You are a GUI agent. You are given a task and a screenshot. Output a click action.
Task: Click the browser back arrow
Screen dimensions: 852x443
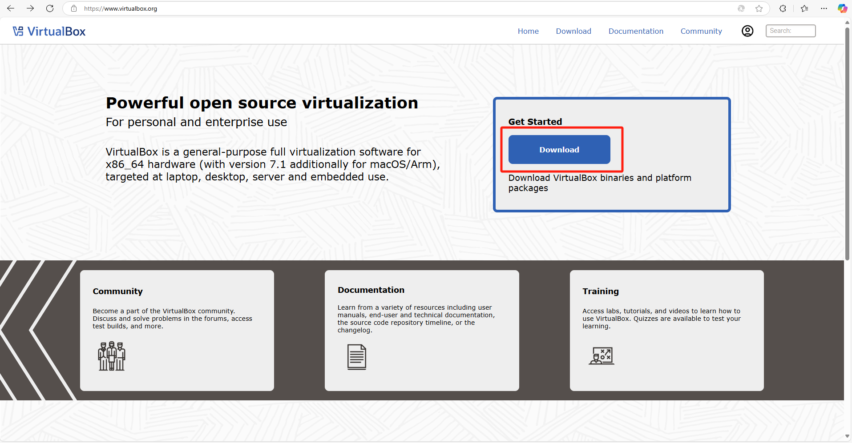[x=11, y=8]
